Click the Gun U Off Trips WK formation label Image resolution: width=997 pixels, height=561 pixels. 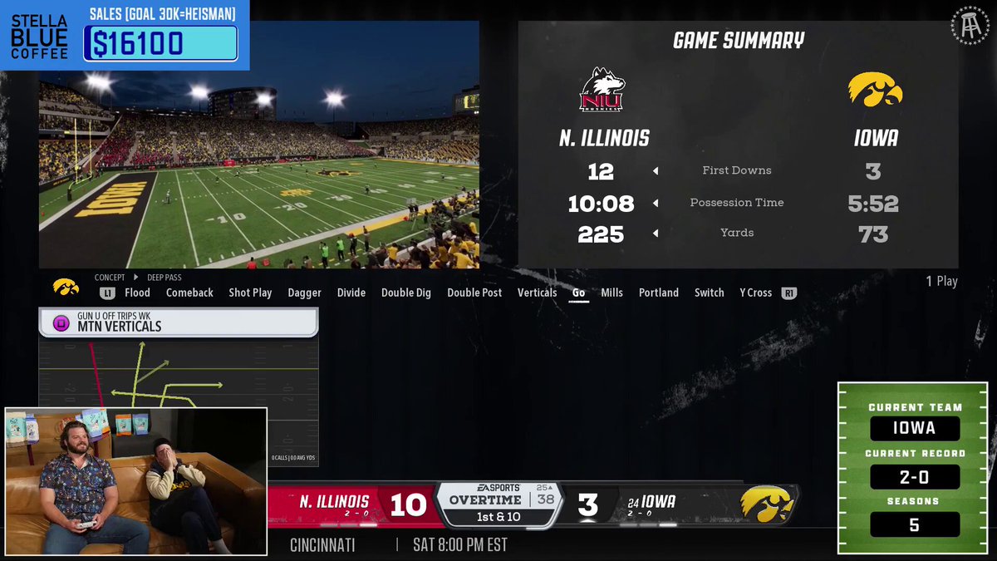tap(114, 316)
